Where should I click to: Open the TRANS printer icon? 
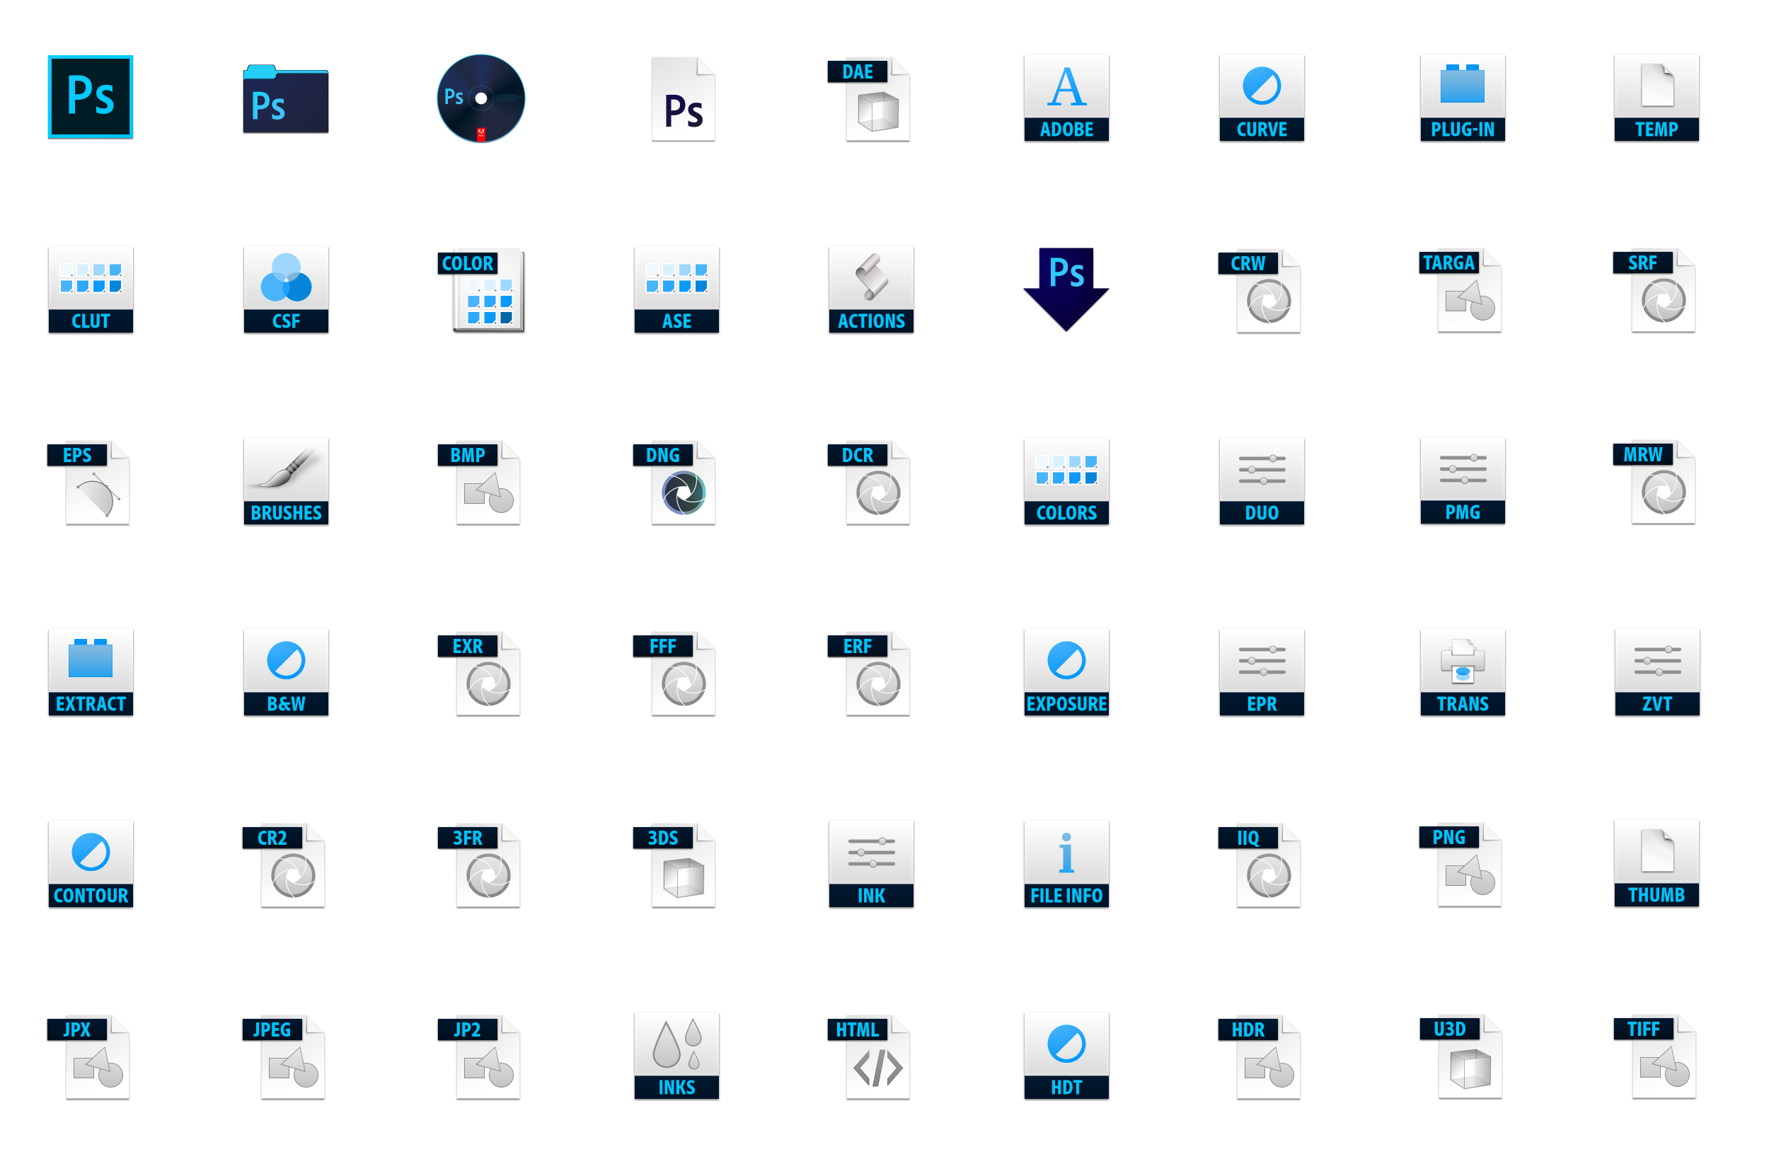(1463, 671)
